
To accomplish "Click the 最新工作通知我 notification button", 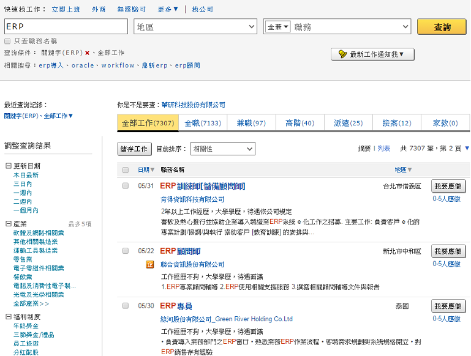I will (x=372, y=54).
